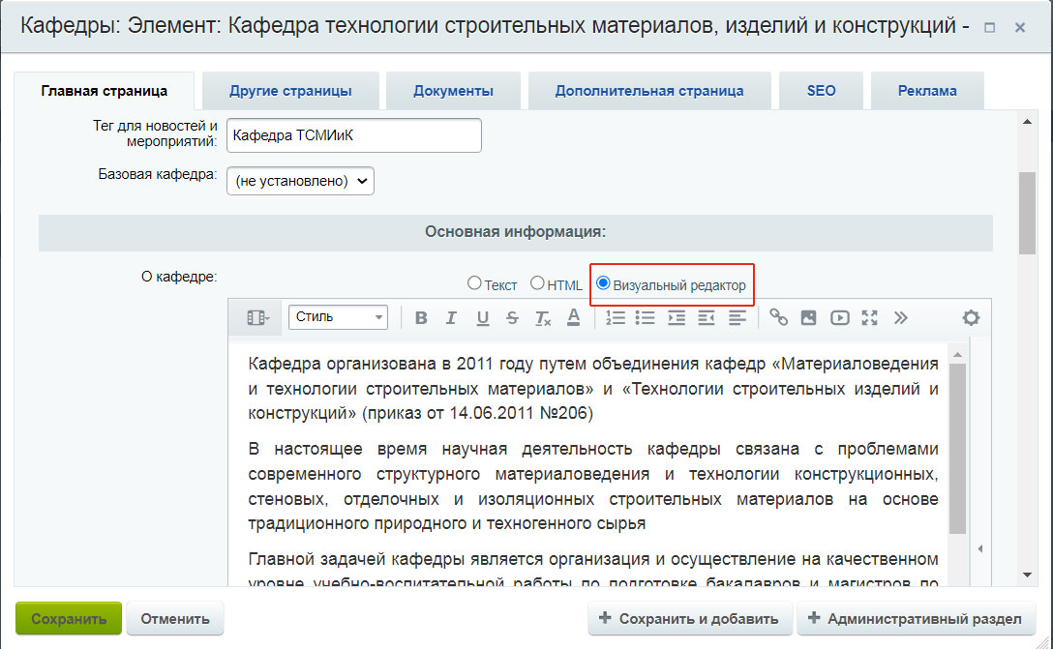Expand the 'Базовая кафедра' dropdown
Screen dimensions: 1053x649
pos(300,181)
